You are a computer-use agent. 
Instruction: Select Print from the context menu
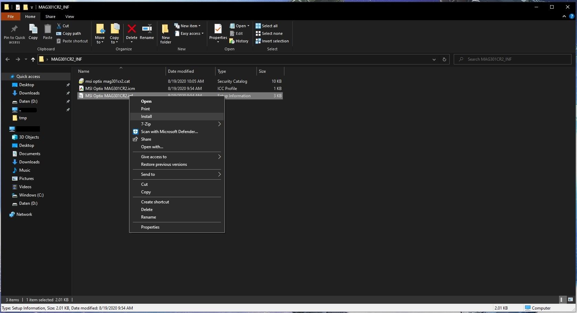pyautogui.click(x=177, y=109)
